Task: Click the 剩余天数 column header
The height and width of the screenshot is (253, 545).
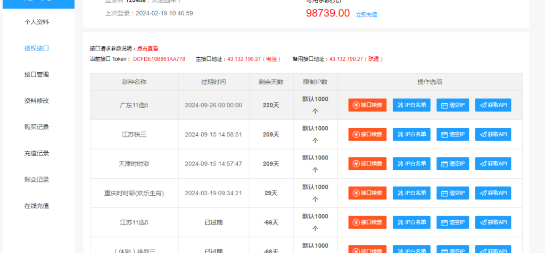Action: [x=271, y=82]
